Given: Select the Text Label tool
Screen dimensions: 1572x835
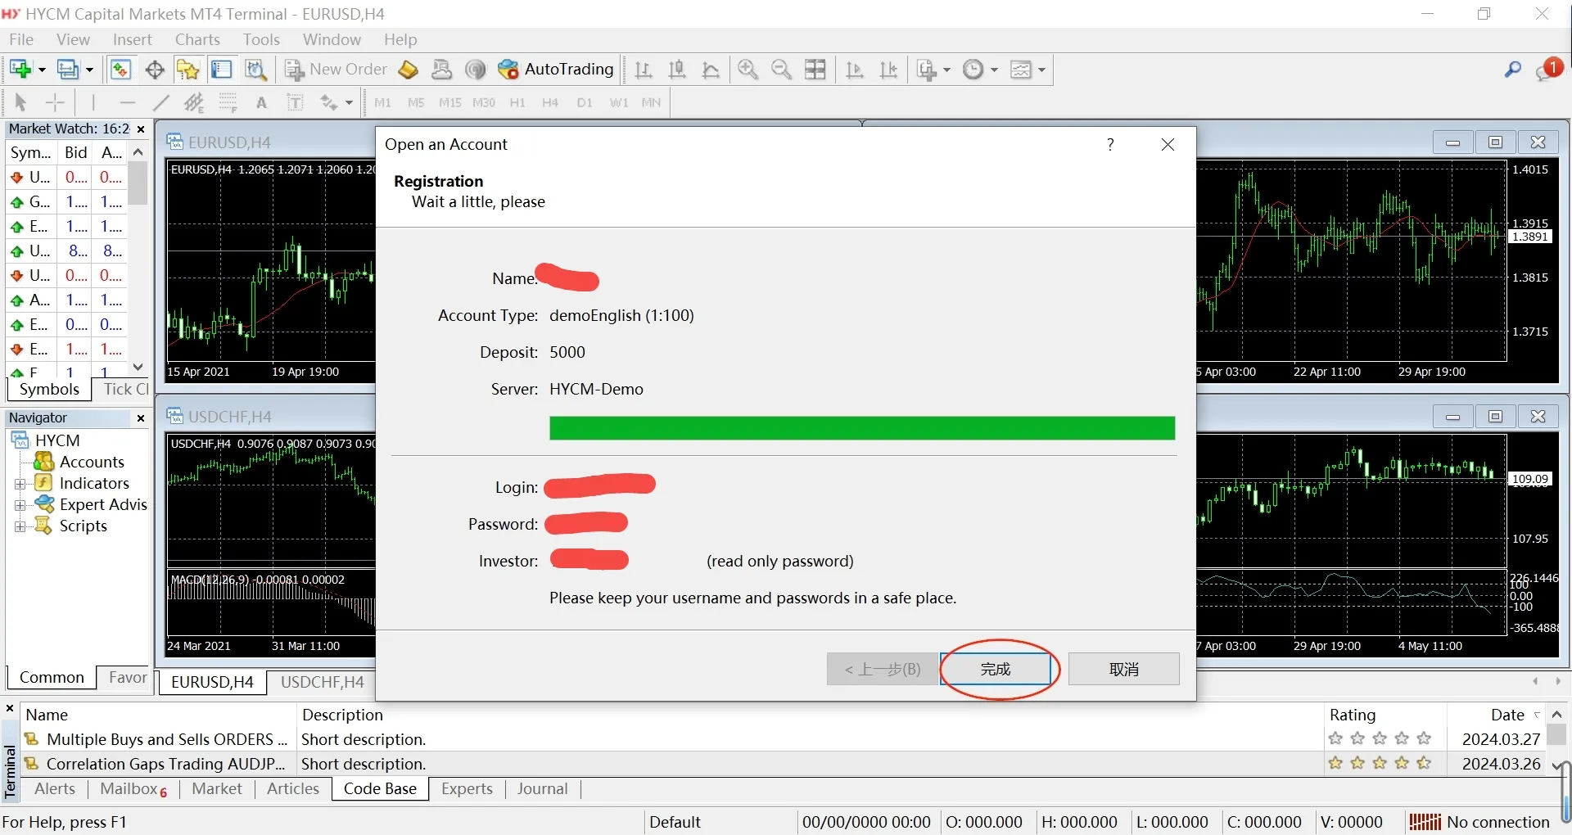Looking at the screenshot, I should 295,102.
